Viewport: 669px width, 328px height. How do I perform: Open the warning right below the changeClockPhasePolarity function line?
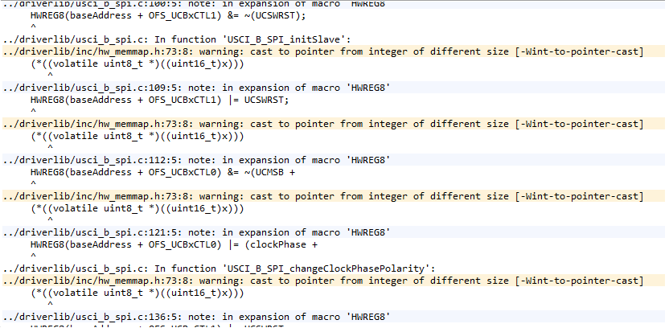(x=322, y=281)
